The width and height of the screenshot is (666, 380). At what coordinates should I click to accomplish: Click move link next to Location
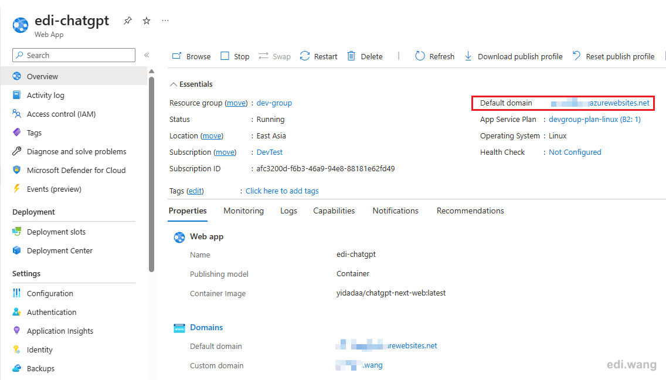tap(212, 135)
